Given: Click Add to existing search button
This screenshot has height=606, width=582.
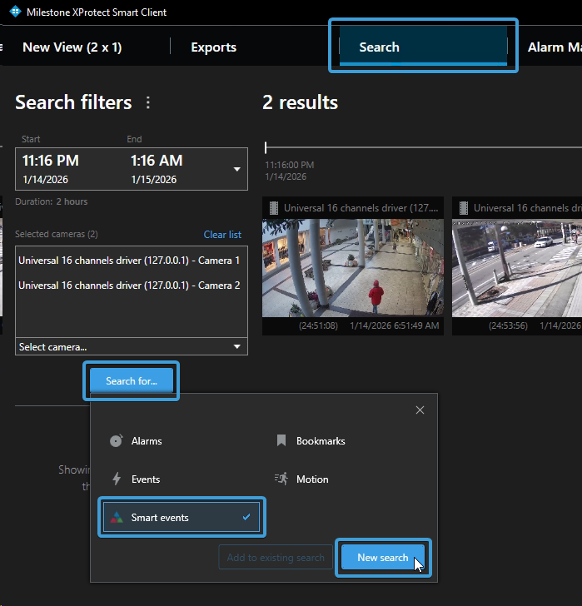Looking at the screenshot, I should [x=276, y=558].
